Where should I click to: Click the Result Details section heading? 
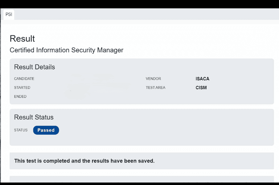coord(35,67)
